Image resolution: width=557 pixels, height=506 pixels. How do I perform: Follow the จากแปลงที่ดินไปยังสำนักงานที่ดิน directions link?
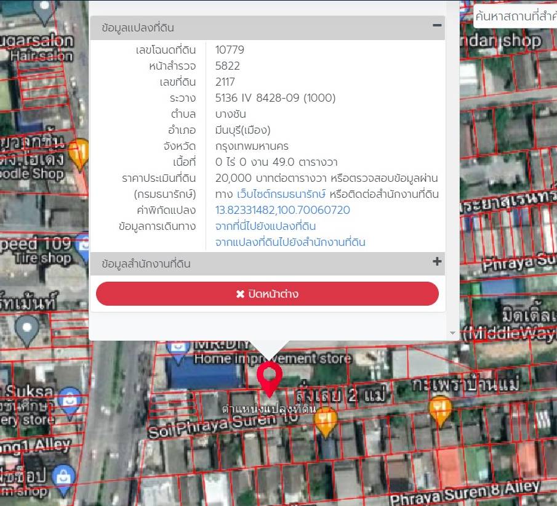coord(291,242)
